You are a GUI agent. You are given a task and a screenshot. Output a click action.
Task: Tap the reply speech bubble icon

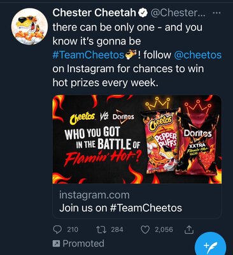[57, 229]
